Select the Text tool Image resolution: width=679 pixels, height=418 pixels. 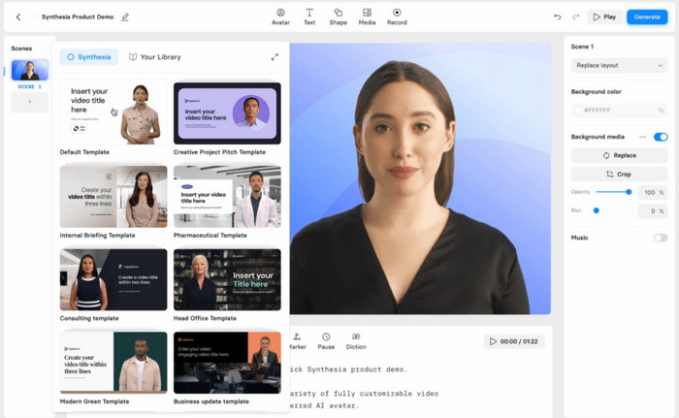[x=309, y=16]
